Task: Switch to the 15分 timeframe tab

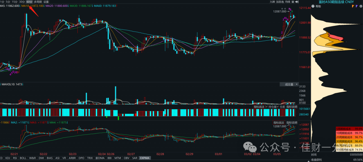Action: pyautogui.click(x=15, y=2)
